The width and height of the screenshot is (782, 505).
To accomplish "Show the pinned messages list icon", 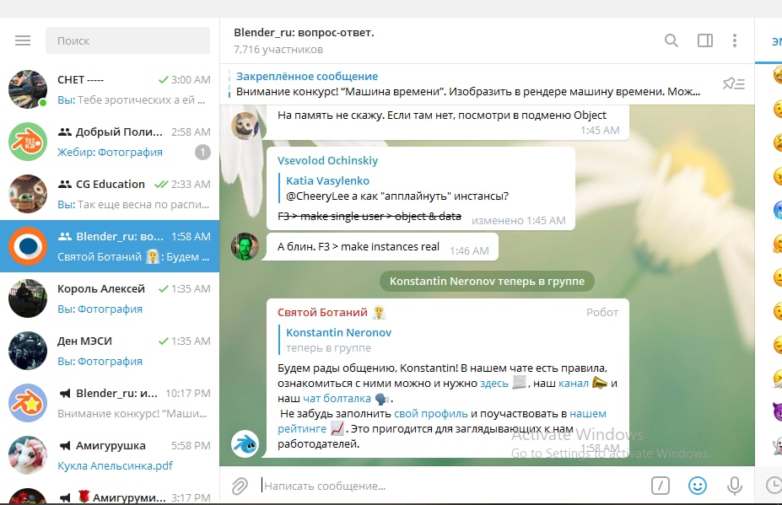I will point(734,83).
